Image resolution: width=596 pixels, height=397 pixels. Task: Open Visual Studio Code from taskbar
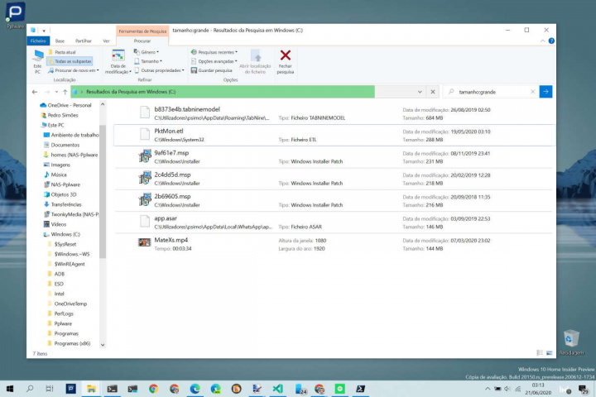click(279, 388)
